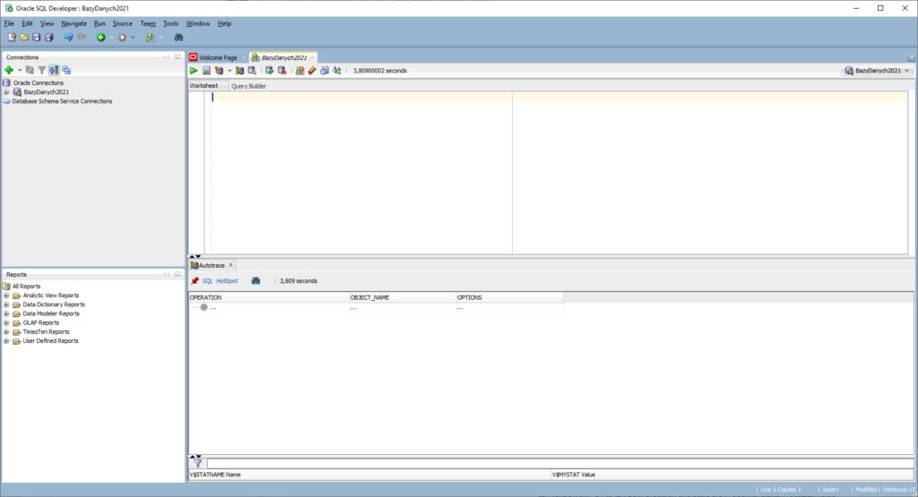Image resolution: width=918 pixels, height=497 pixels.
Task: Switch to the Welcome Page tab
Action: pos(213,57)
